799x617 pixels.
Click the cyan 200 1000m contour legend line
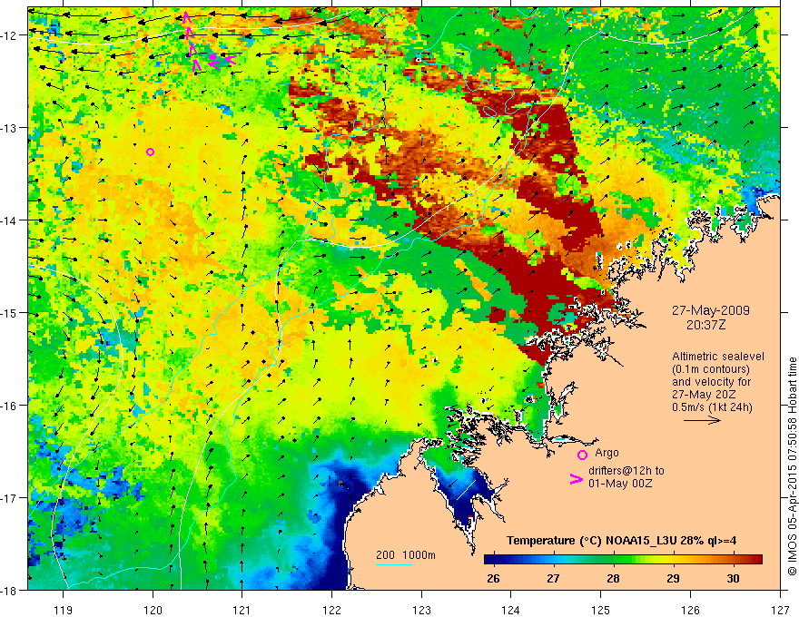394,564
